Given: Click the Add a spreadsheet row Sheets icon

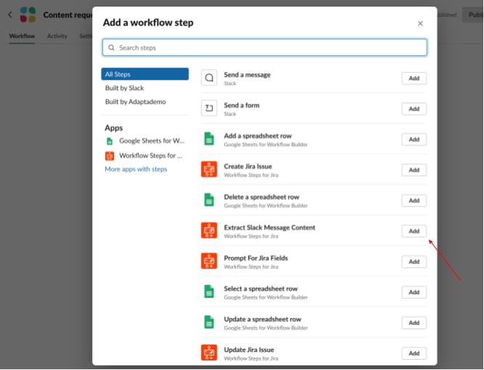Looking at the screenshot, I should pos(209,139).
